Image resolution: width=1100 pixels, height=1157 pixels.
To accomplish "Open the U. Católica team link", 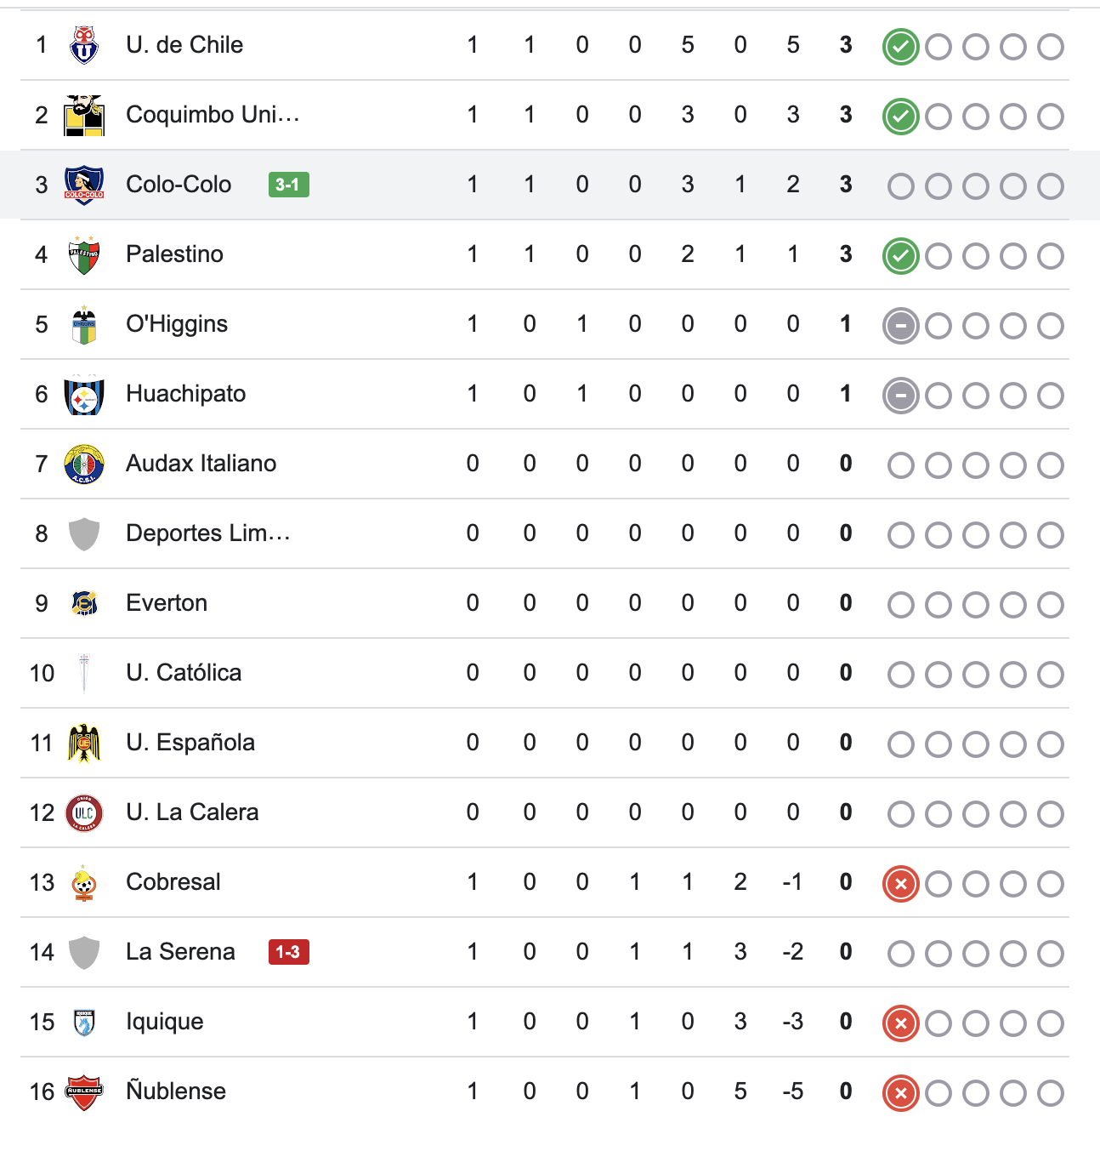I will click(184, 673).
